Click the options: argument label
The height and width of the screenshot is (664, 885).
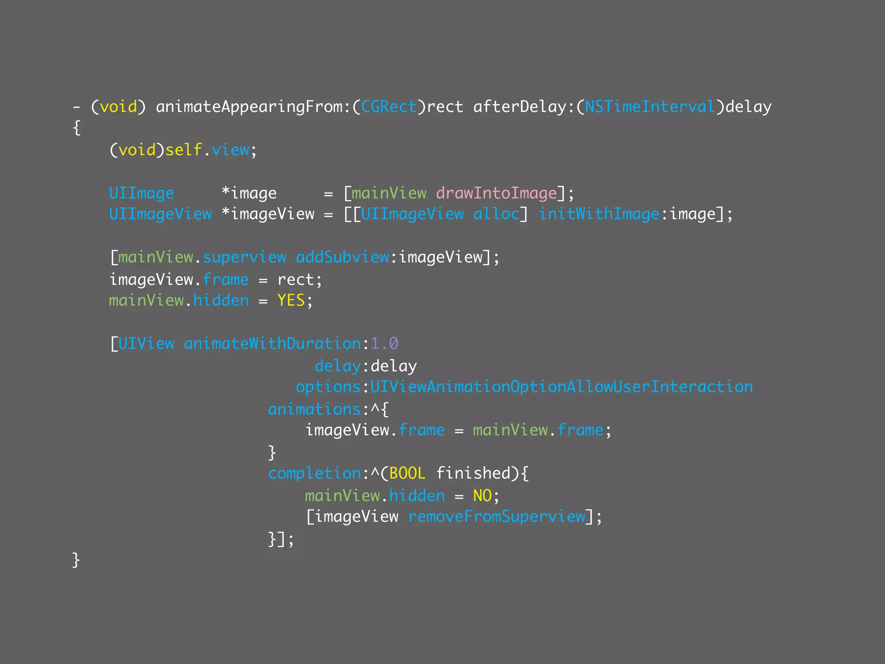pyautogui.click(x=332, y=387)
